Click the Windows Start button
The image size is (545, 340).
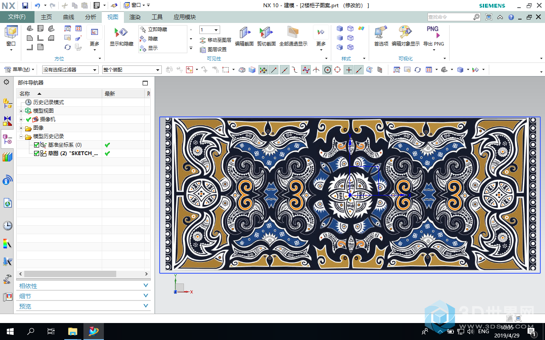click(x=10, y=331)
